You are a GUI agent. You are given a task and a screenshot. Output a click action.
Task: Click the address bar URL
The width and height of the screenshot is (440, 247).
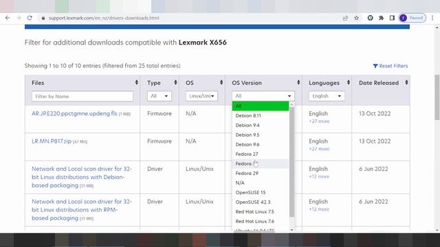[104, 18]
